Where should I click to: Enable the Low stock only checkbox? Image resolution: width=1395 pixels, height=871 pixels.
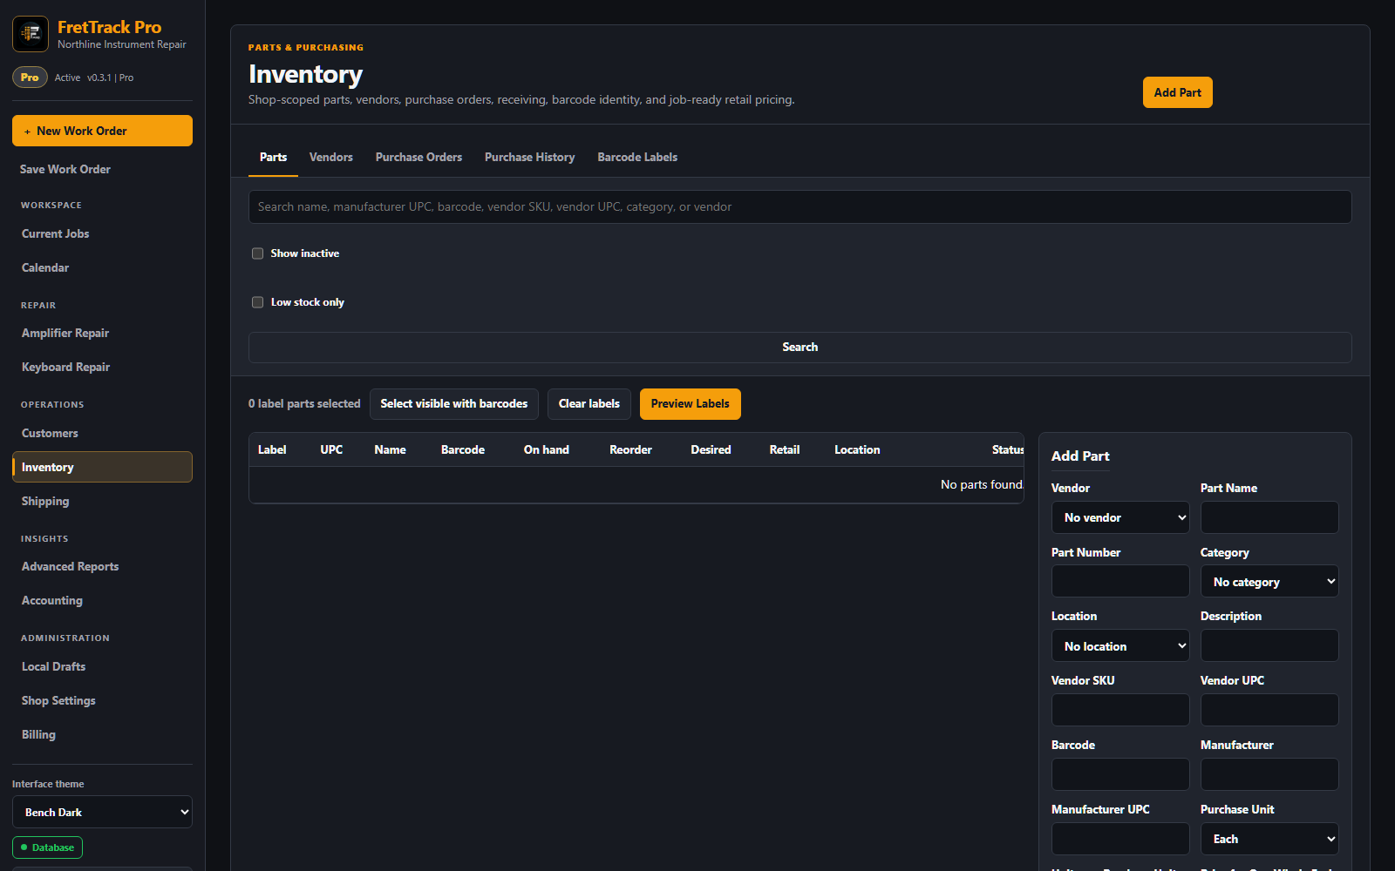[x=257, y=302]
